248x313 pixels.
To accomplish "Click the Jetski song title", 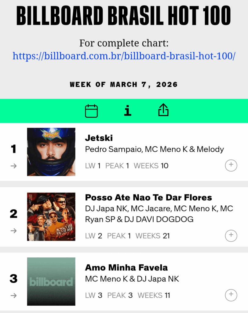I will (99, 138).
